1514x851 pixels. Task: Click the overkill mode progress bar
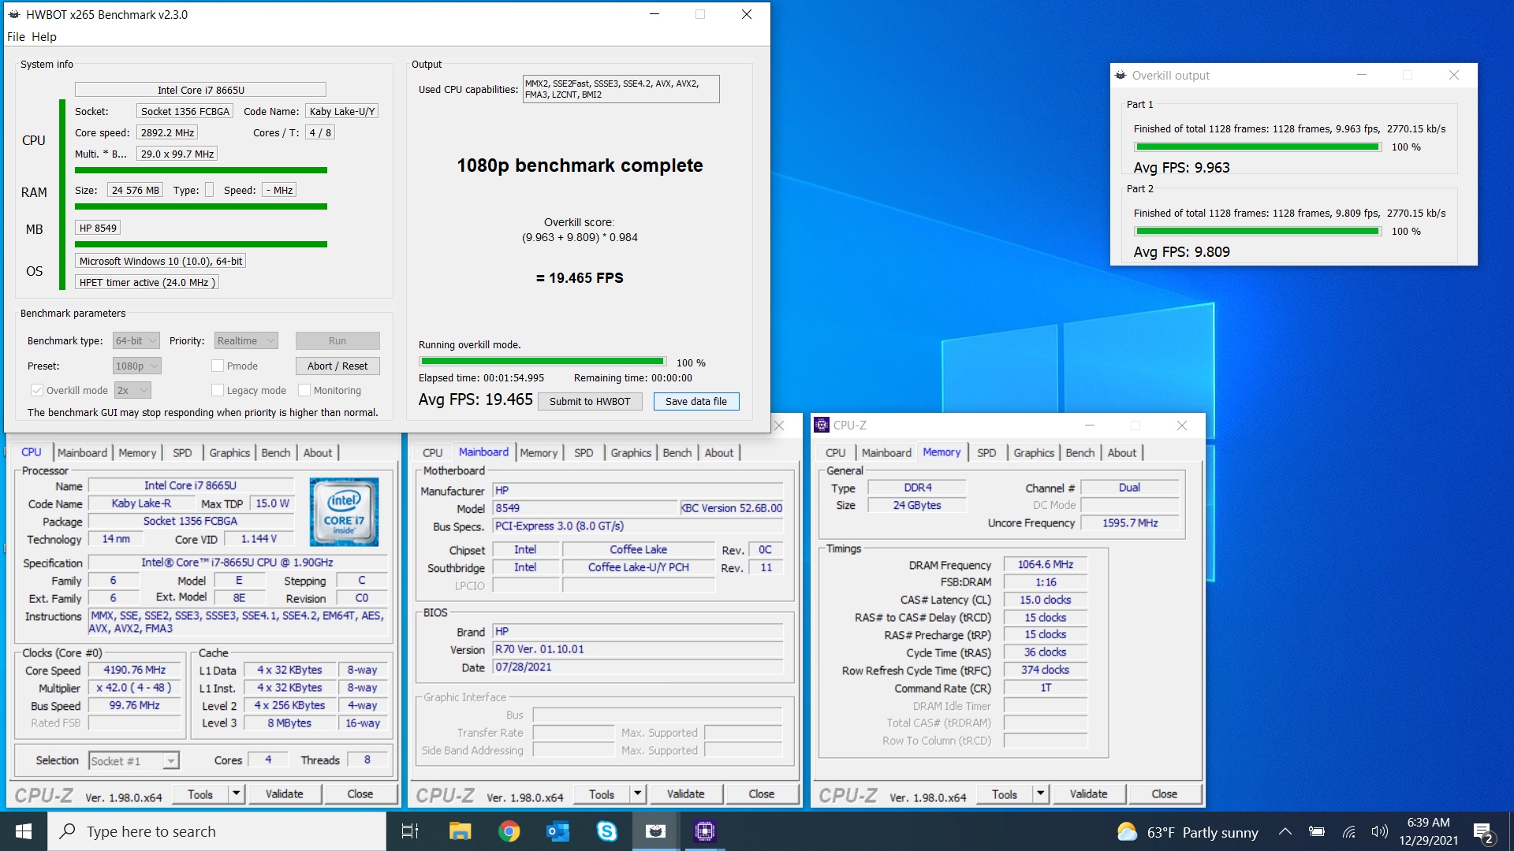tap(543, 362)
